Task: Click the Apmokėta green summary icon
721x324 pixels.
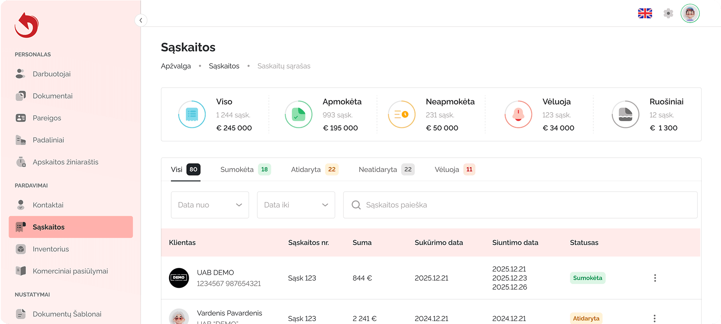Action: pyautogui.click(x=299, y=114)
